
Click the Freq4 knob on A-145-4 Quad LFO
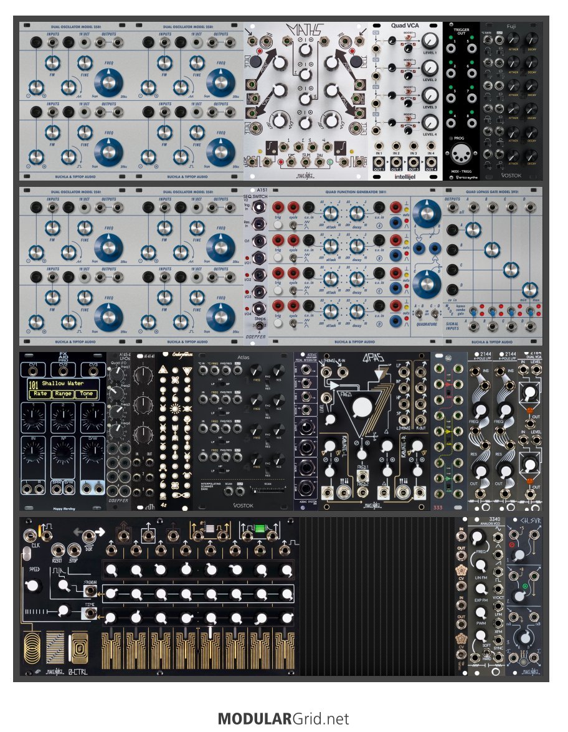[117, 432]
